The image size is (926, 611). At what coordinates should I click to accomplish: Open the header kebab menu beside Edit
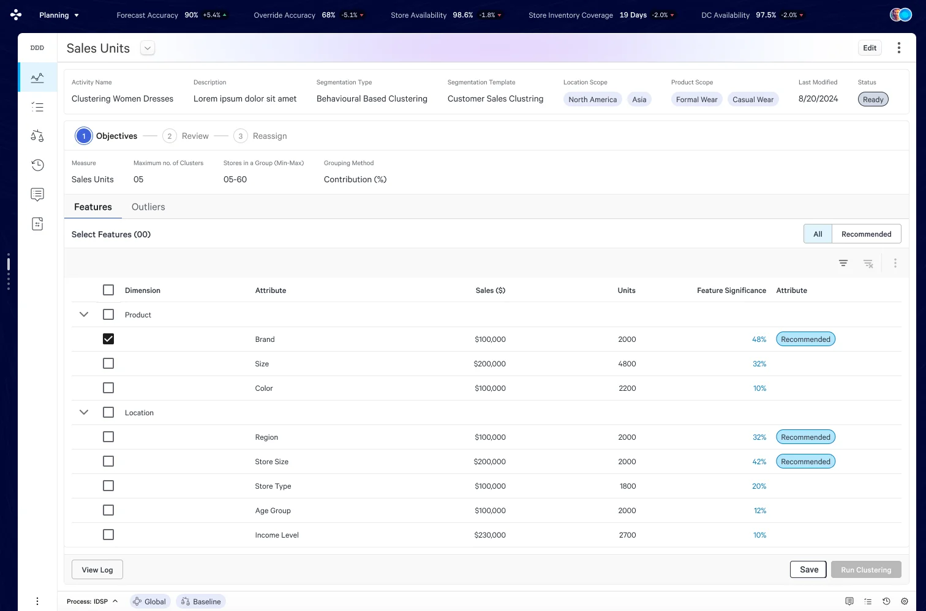(898, 48)
